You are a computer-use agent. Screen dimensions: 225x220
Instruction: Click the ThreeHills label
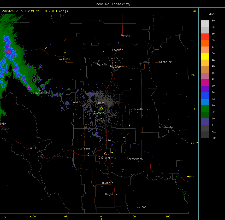(140, 109)
